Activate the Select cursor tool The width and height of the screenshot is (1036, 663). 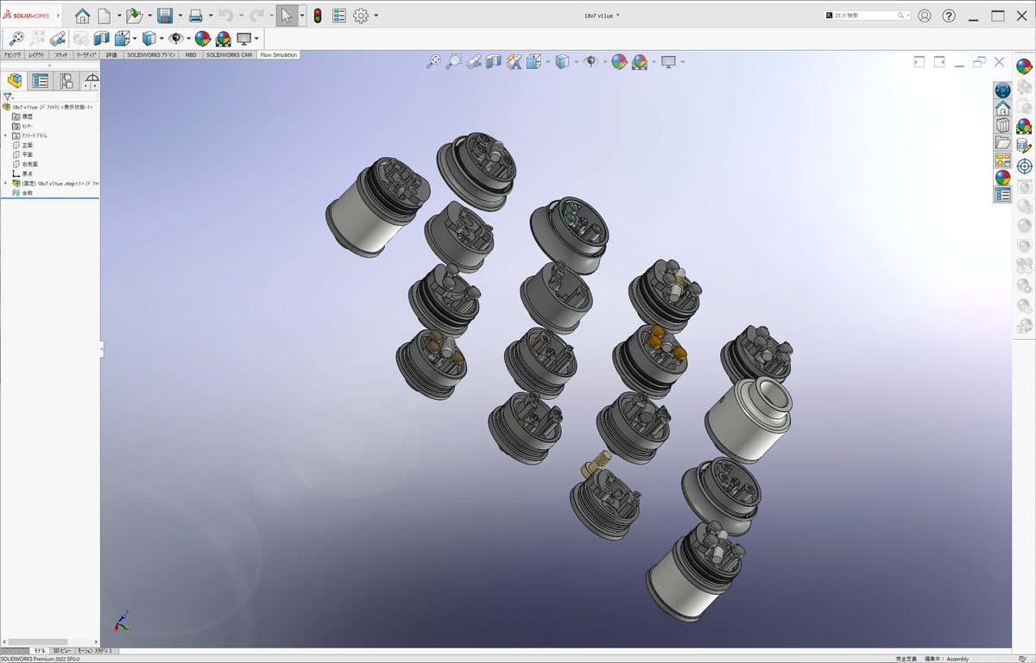(x=287, y=16)
